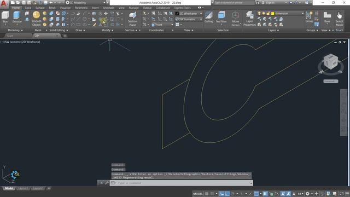350x197 pixels.
Task: Click the viewport label SW Isometric 2D Wireframe
Action: [20, 42]
